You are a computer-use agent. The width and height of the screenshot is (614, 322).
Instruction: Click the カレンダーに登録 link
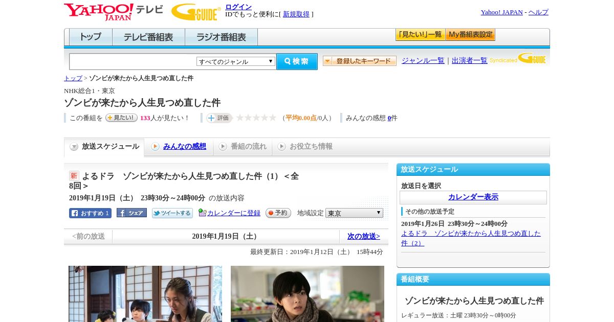coord(234,213)
